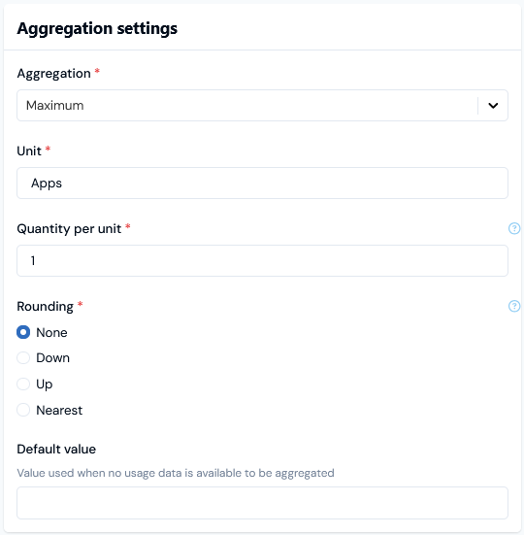Open the Aggregation dropdown showing Maximum
The image size is (524, 535).
(262, 106)
